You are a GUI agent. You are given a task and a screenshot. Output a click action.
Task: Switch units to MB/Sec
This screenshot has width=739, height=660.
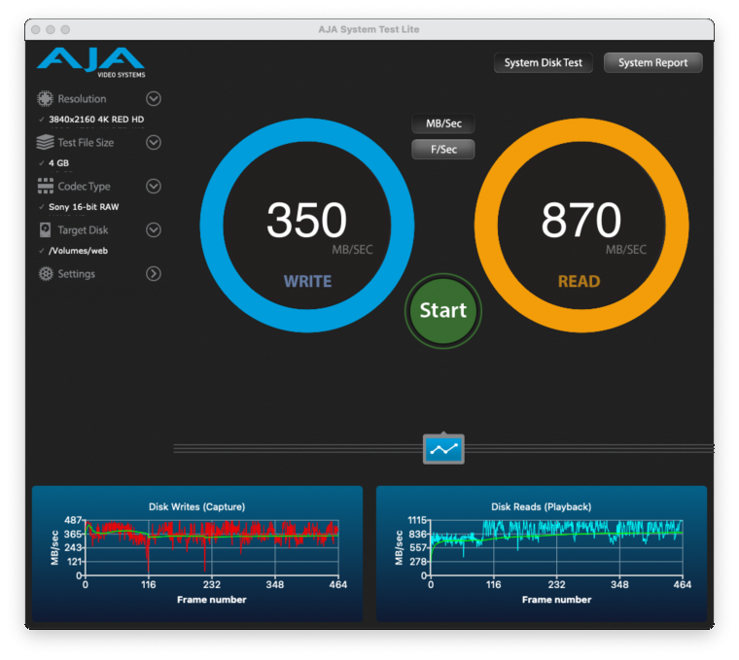tap(443, 123)
